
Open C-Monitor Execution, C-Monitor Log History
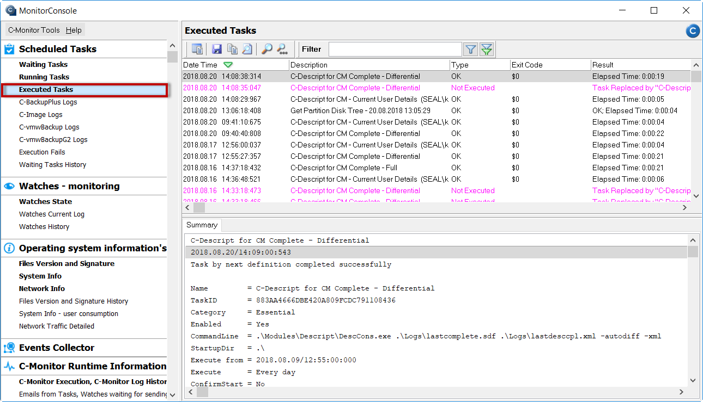pos(93,381)
